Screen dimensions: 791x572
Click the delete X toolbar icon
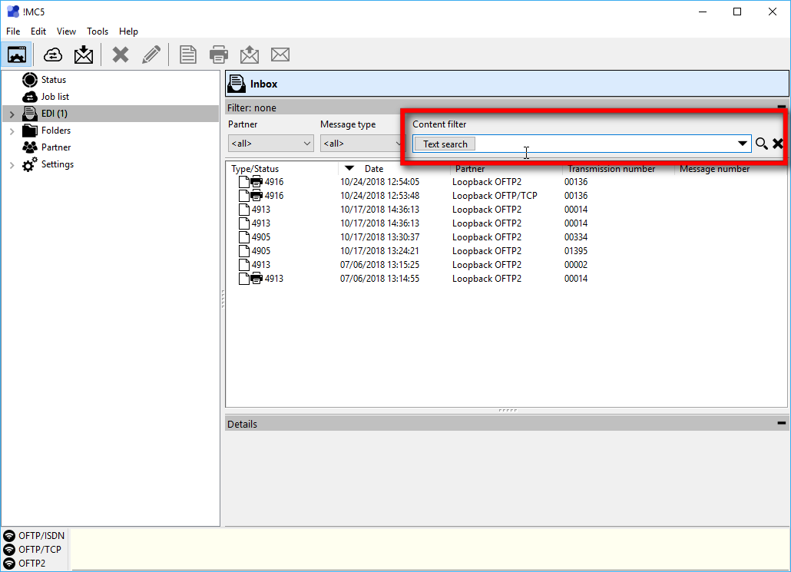121,55
